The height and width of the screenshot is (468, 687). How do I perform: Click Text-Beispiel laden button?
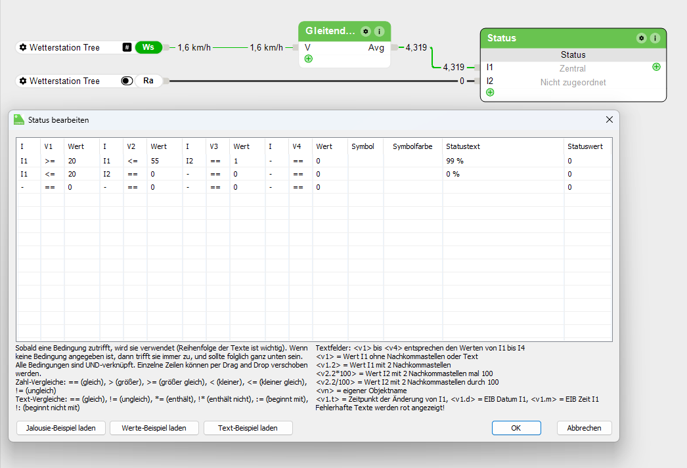[248, 428]
